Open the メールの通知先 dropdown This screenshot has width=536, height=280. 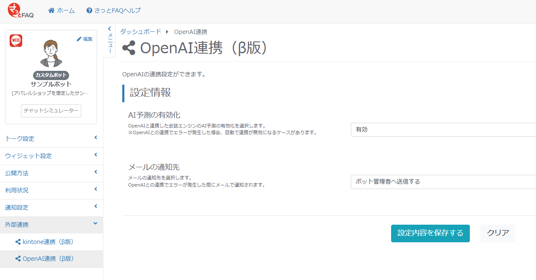[x=443, y=181]
